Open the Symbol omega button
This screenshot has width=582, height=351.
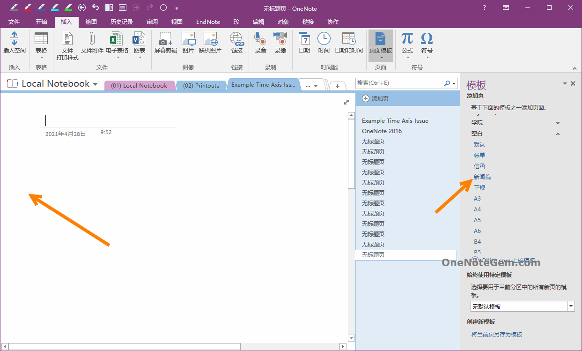click(427, 39)
